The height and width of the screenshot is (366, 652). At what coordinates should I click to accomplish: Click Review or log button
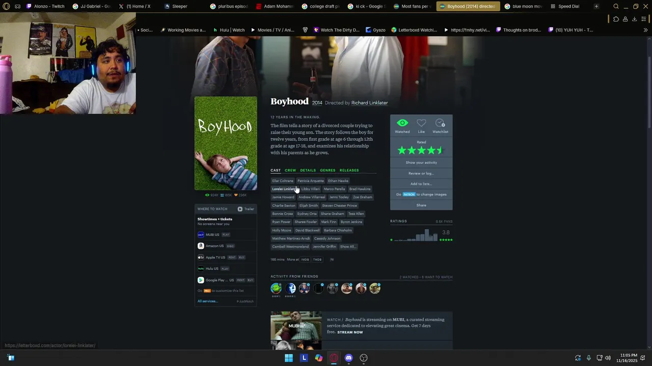click(x=421, y=173)
